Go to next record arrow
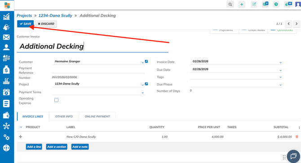 [297, 24]
